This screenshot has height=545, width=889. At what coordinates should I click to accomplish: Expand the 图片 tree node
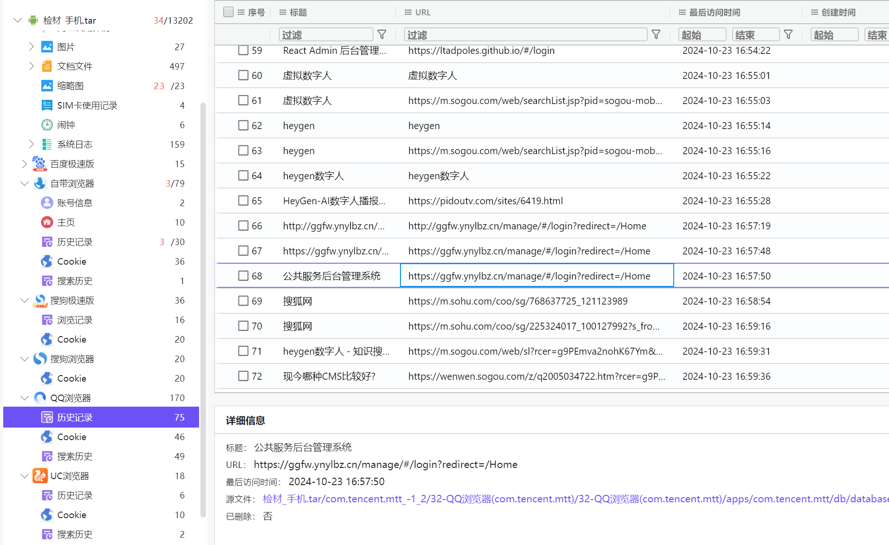[x=32, y=46]
